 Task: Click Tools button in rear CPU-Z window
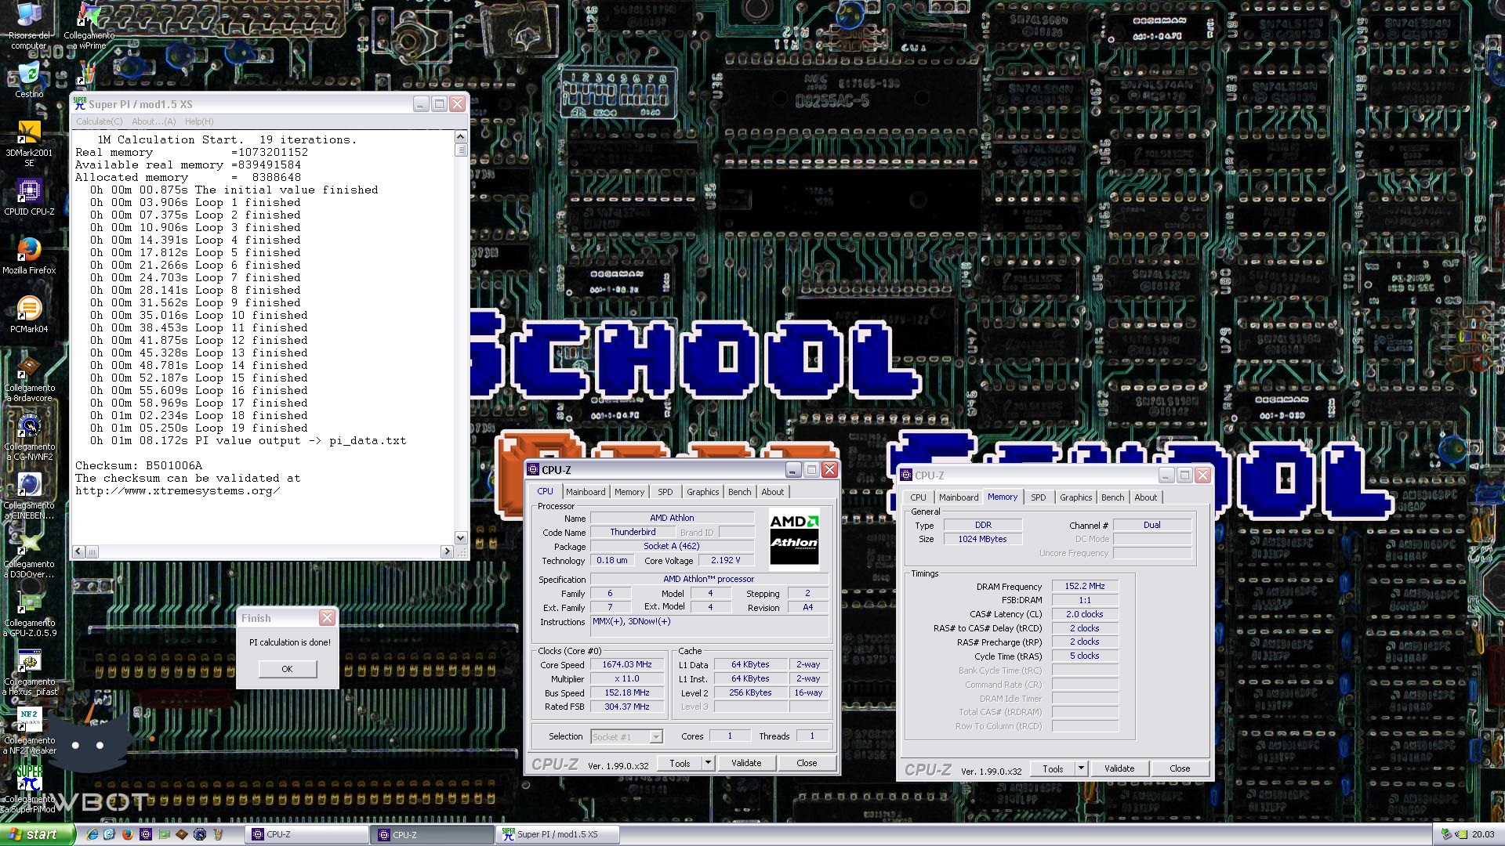[x=1053, y=768]
